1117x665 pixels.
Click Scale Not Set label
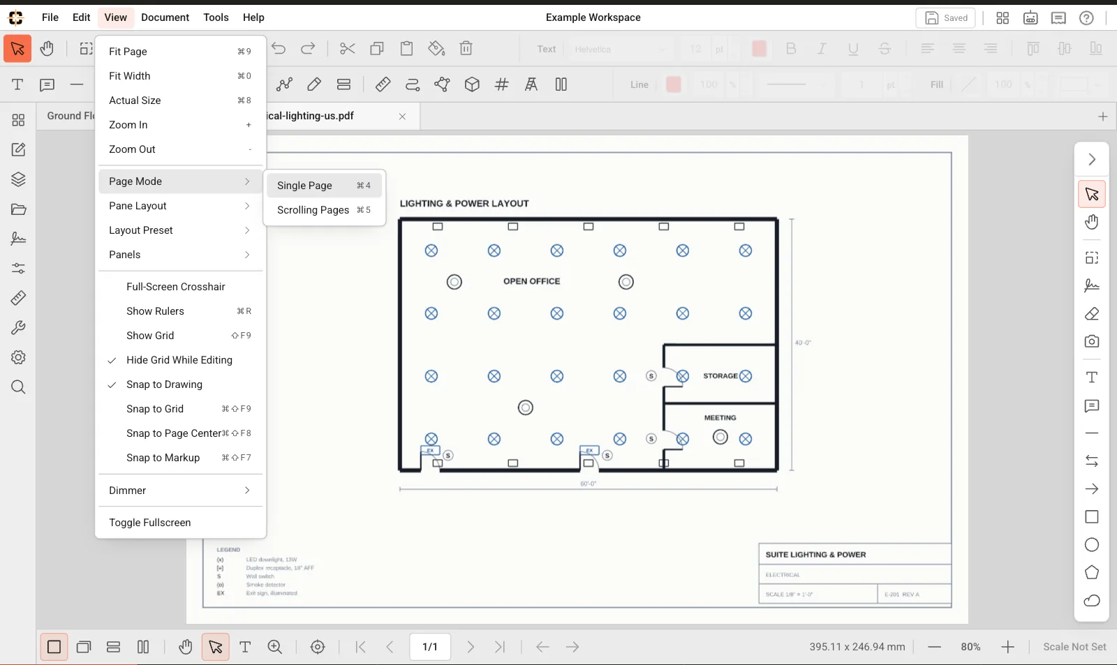point(1074,647)
